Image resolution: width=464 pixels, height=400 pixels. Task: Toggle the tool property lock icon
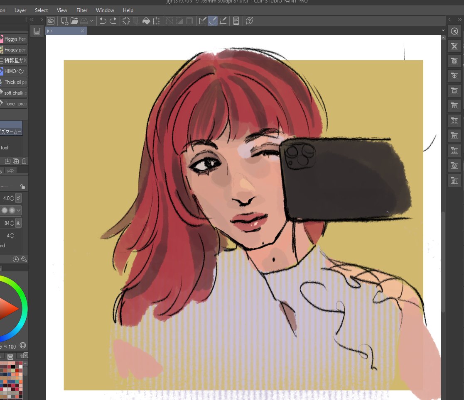(22, 187)
